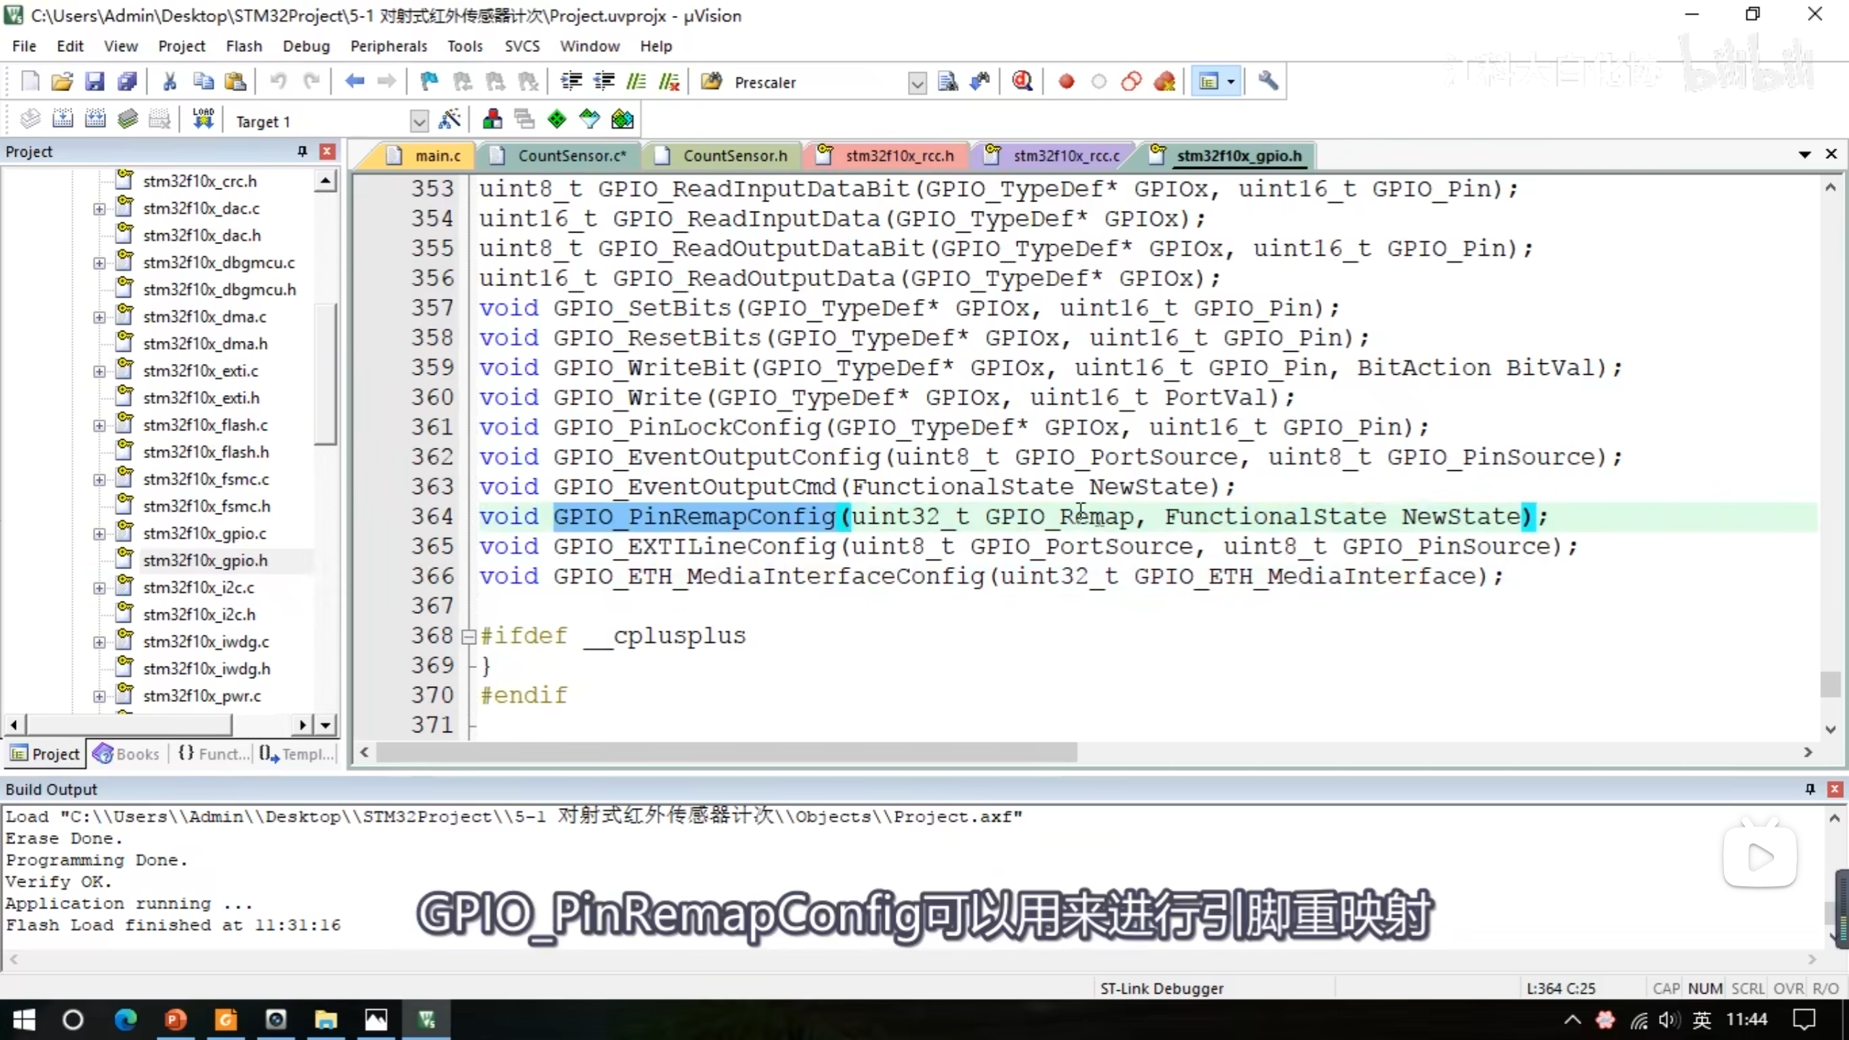Insert breakpoint with the red dot icon
Image resolution: width=1849 pixels, height=1040 pixels.
coord(1065,82)
